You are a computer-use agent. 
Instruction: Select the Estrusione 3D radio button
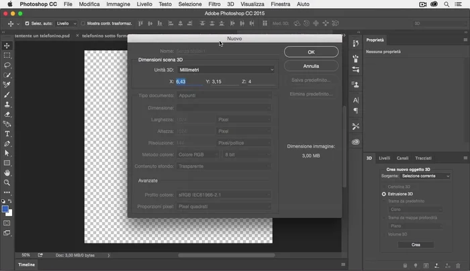coord(384,194)
